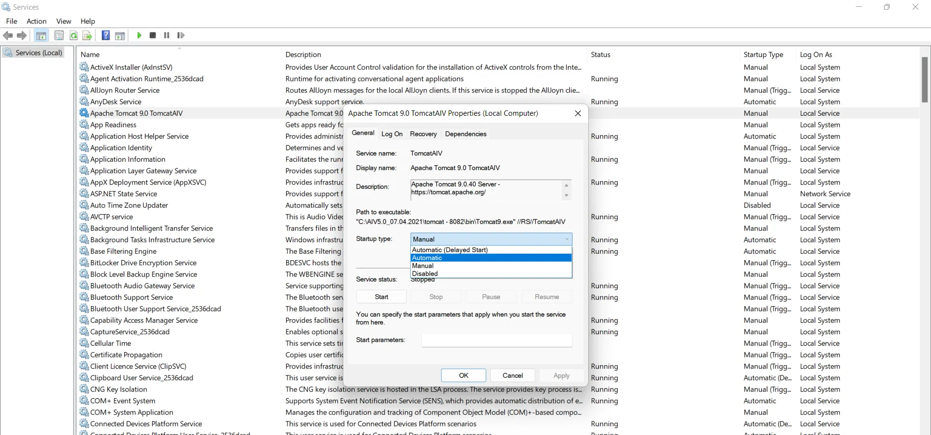Select Clipboard User Service_2536dcad row
This screenshot has height=435, width=931.
click(x=498, y=377)
